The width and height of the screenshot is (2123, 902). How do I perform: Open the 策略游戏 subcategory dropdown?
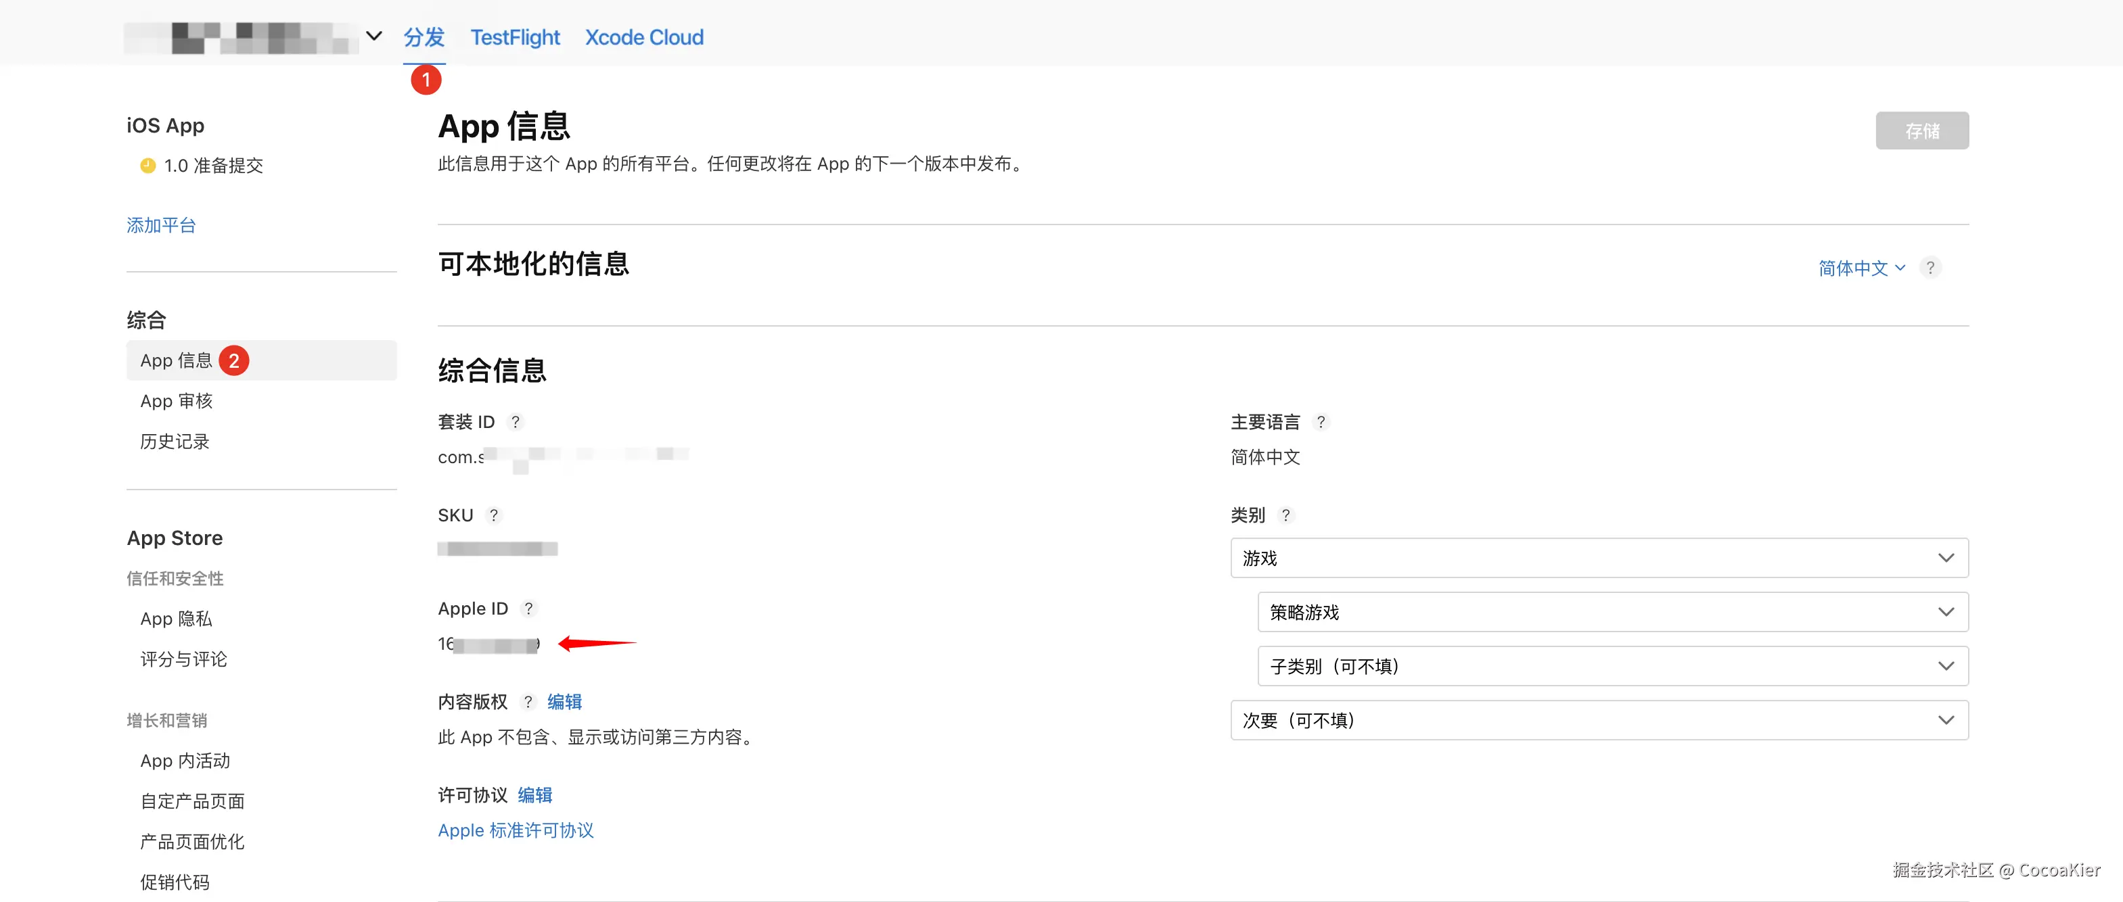[1946, 611]
